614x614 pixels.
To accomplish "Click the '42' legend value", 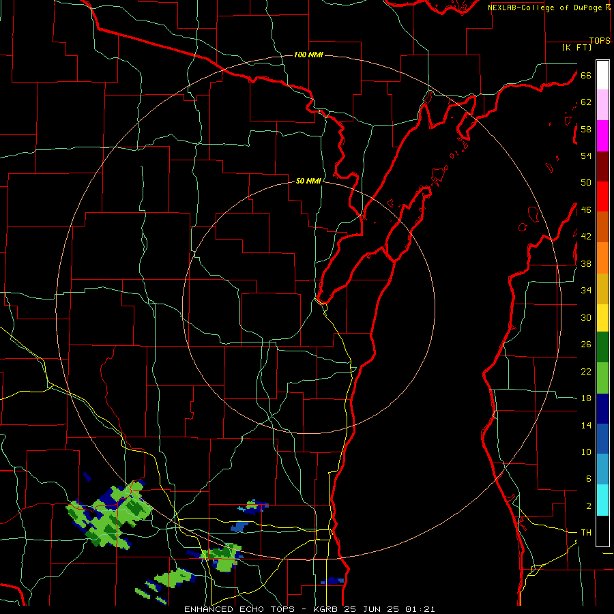I will tap(586, 237).
